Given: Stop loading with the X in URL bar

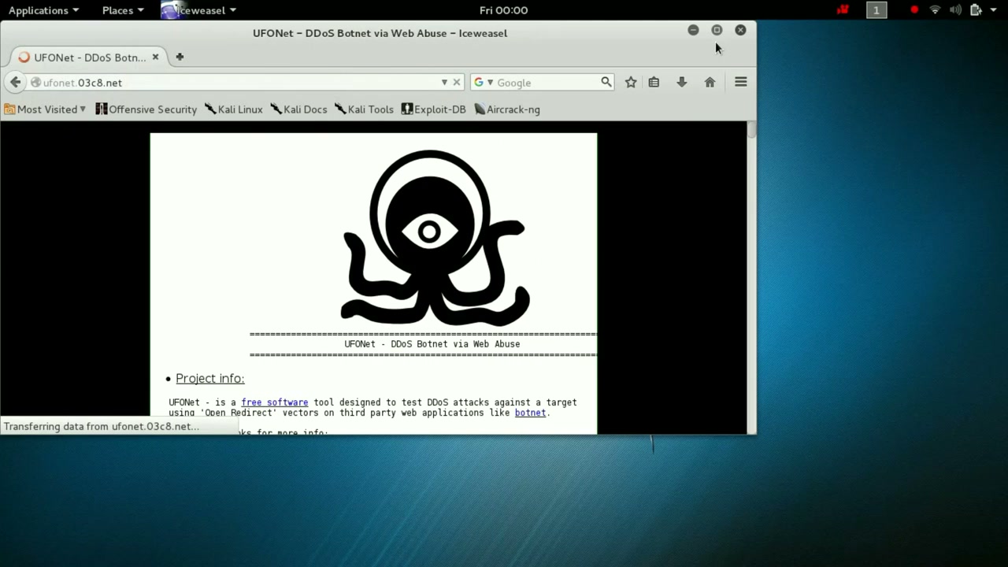Looking at the screenshot, I should pos(456,82).
